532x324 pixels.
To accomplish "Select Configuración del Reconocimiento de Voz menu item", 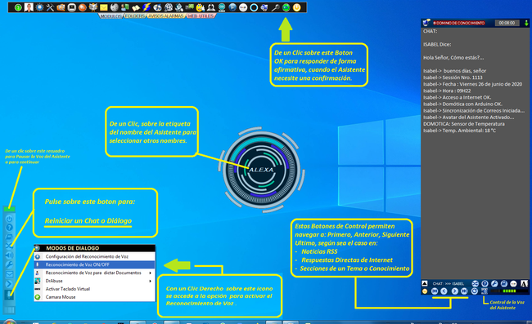I will 94,257.
